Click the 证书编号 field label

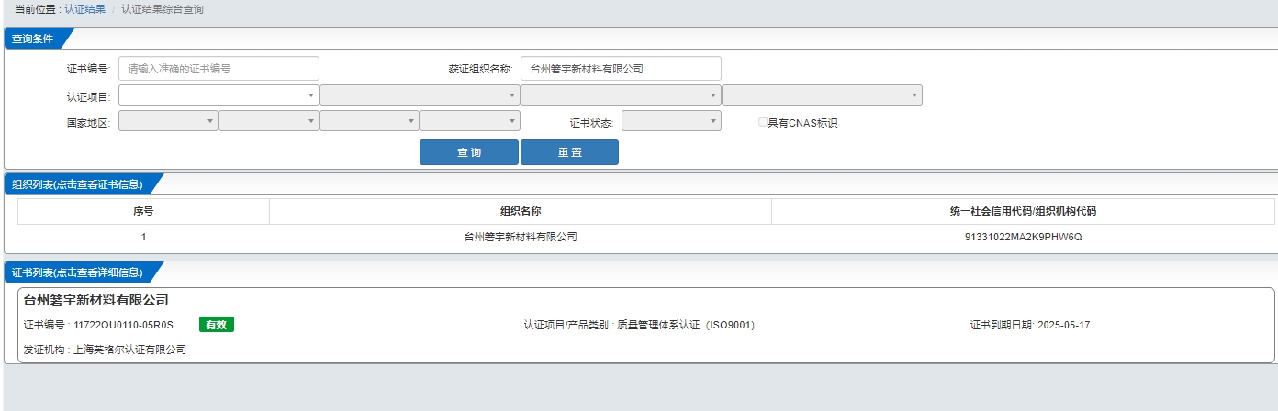pyautogui.click(x=88, y=69)
